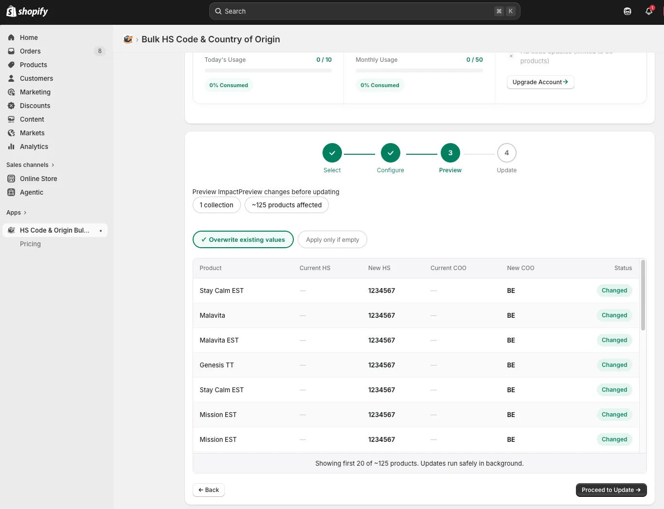This screenshot has width=664, height=509.
Task: Open the sidekick assistant icon in top bar
Action: (x=628, y=11)
